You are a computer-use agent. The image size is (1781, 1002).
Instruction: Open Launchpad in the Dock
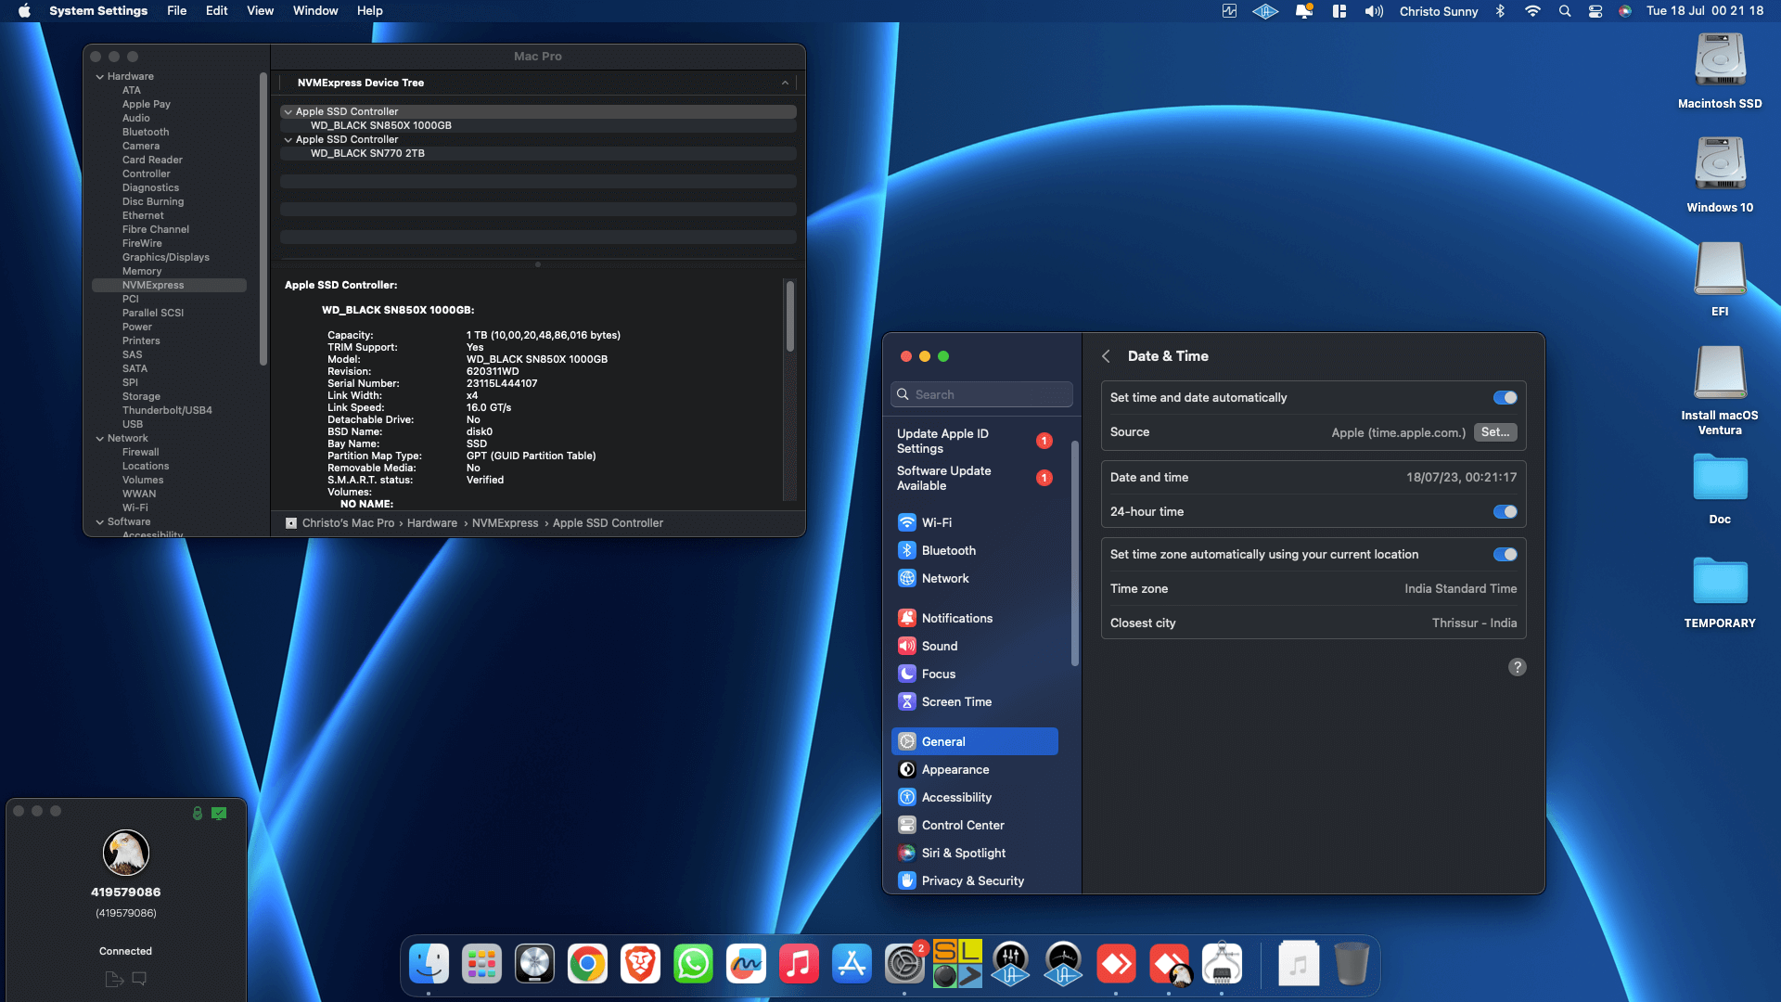[481, 965]
